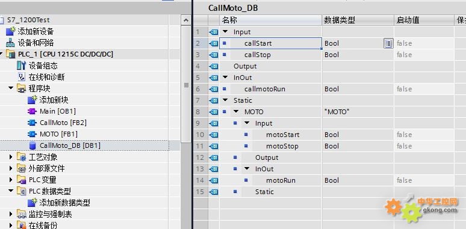
Task: Expand the 监控与强制表 tree folder
Action: coord(11,214)
